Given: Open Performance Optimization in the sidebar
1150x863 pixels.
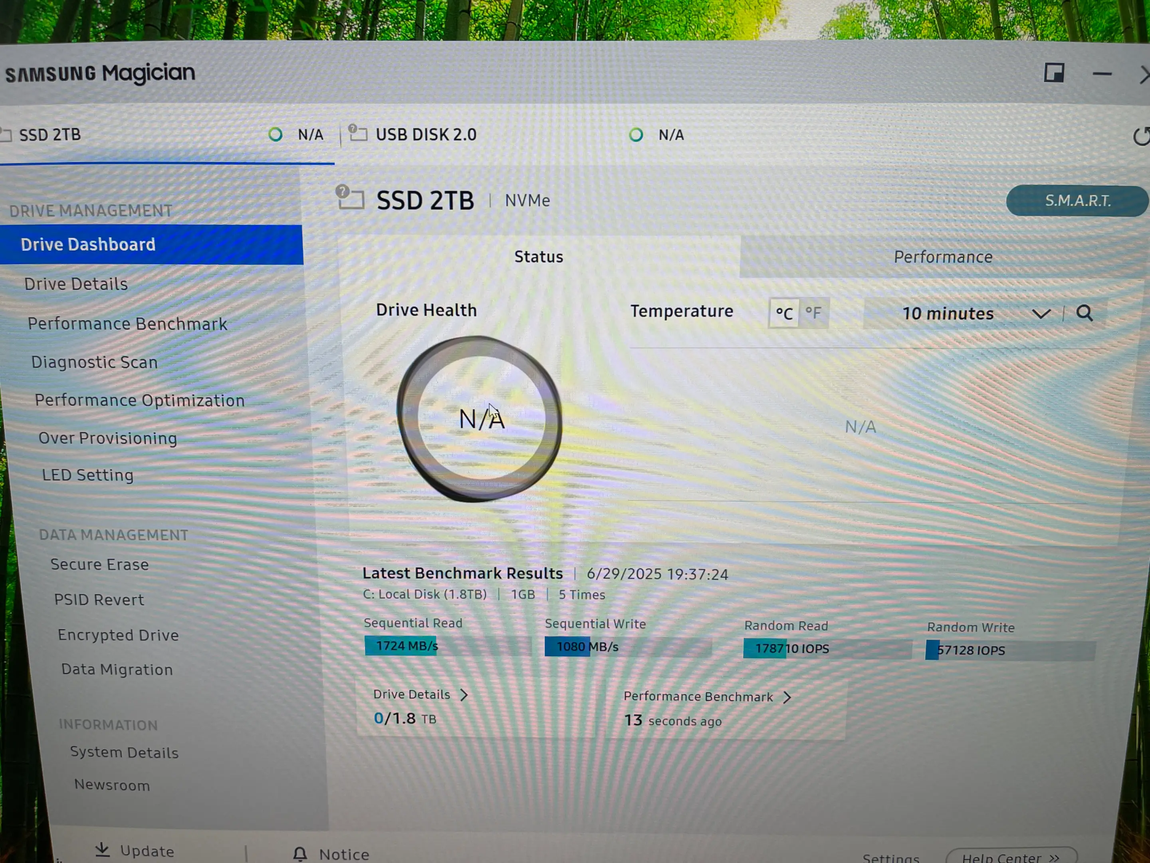Looking at the screenshot, I should click(x=139, y=400).
